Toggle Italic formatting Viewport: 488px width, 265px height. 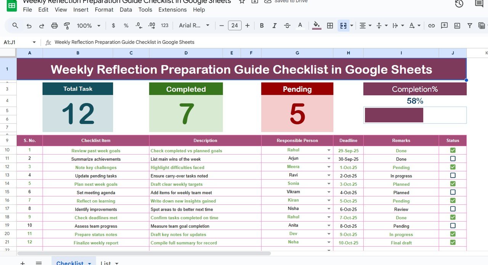(x=274, y=26)
